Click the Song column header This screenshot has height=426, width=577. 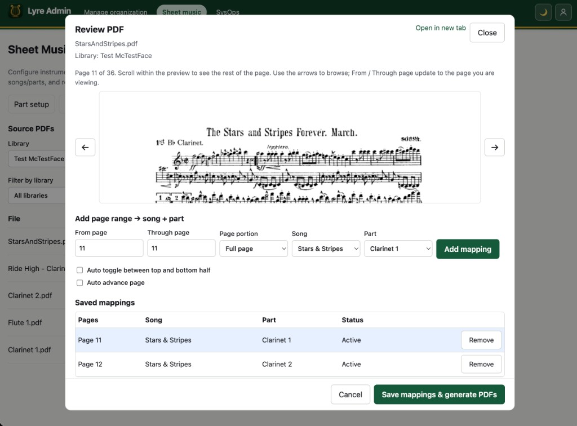[153, 320]
